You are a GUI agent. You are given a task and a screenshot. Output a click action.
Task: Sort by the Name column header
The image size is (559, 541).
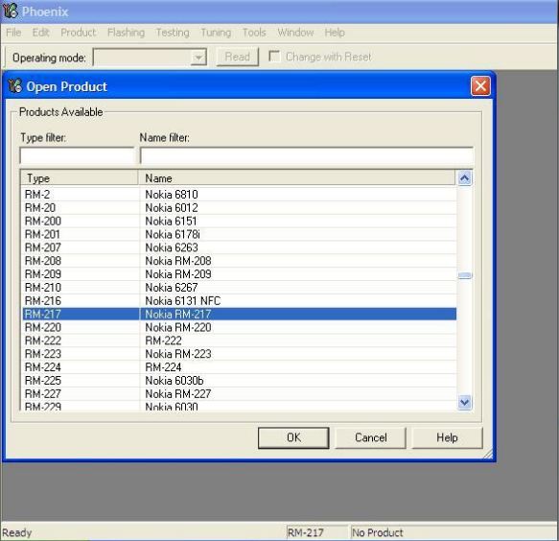(x=297, y=178)
